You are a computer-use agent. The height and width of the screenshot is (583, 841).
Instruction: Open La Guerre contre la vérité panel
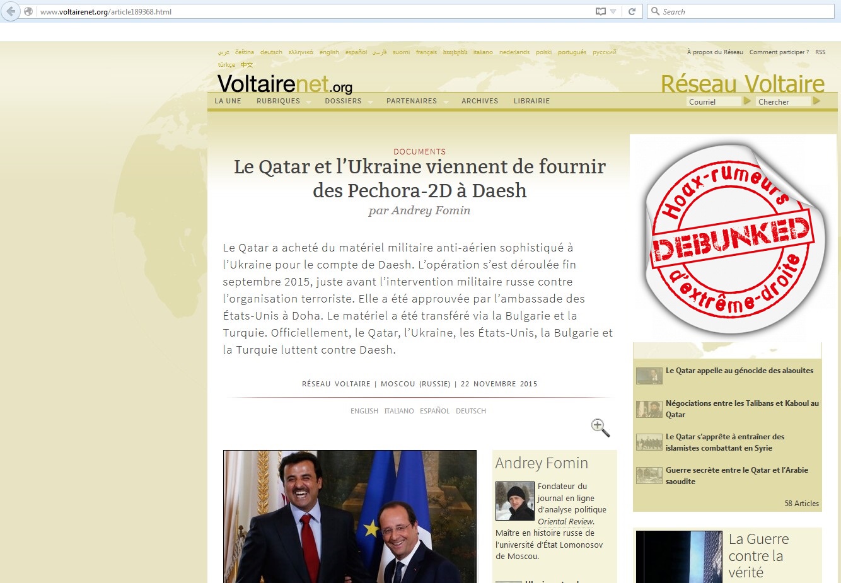pos(727,556)
